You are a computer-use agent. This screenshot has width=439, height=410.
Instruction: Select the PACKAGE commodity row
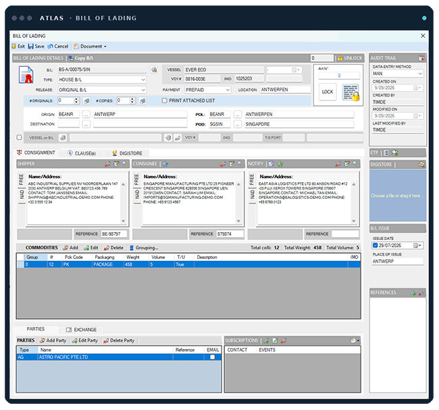tap(188, 264)
